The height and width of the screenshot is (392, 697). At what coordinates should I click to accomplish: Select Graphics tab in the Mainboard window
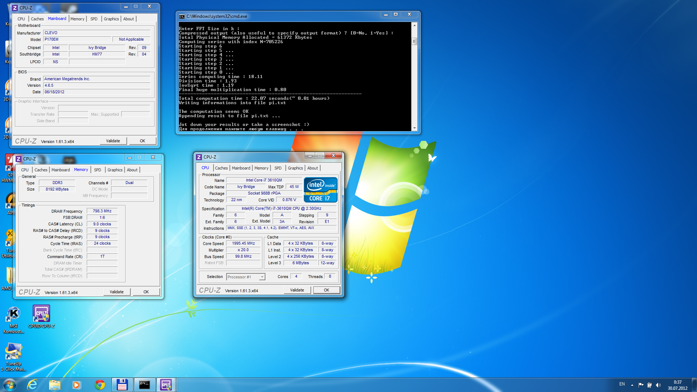pos(111,19)
